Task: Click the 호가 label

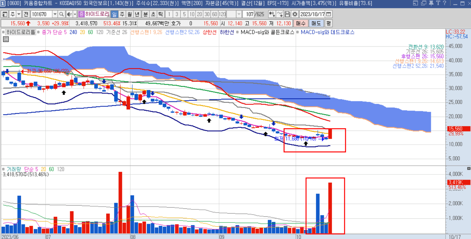Action: pyautogui.click(x=176, y=23)
